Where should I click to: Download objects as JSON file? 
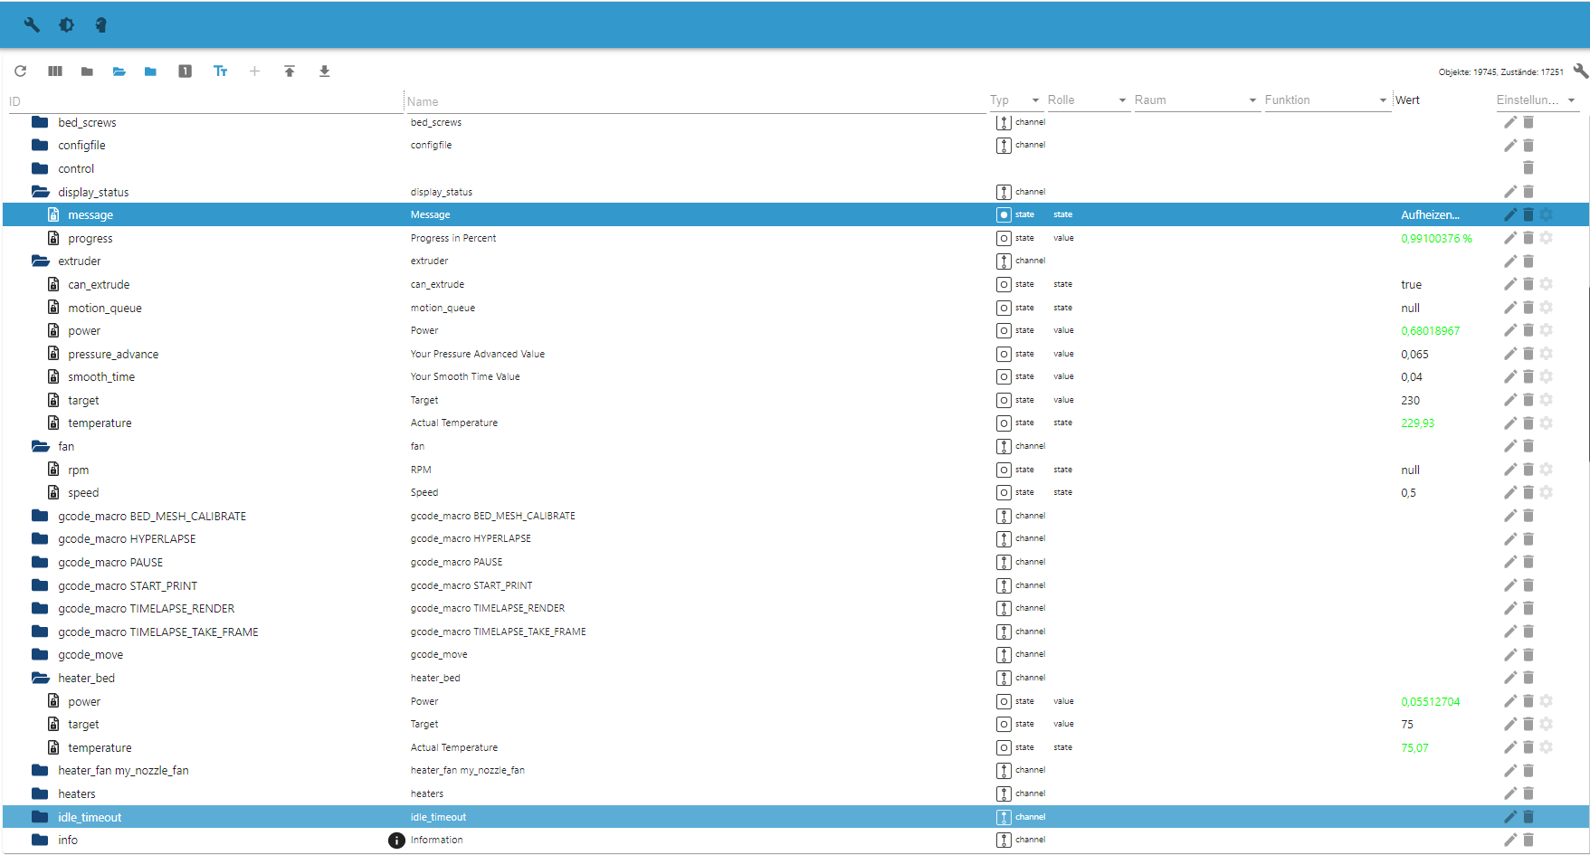[x=325, y=71]
